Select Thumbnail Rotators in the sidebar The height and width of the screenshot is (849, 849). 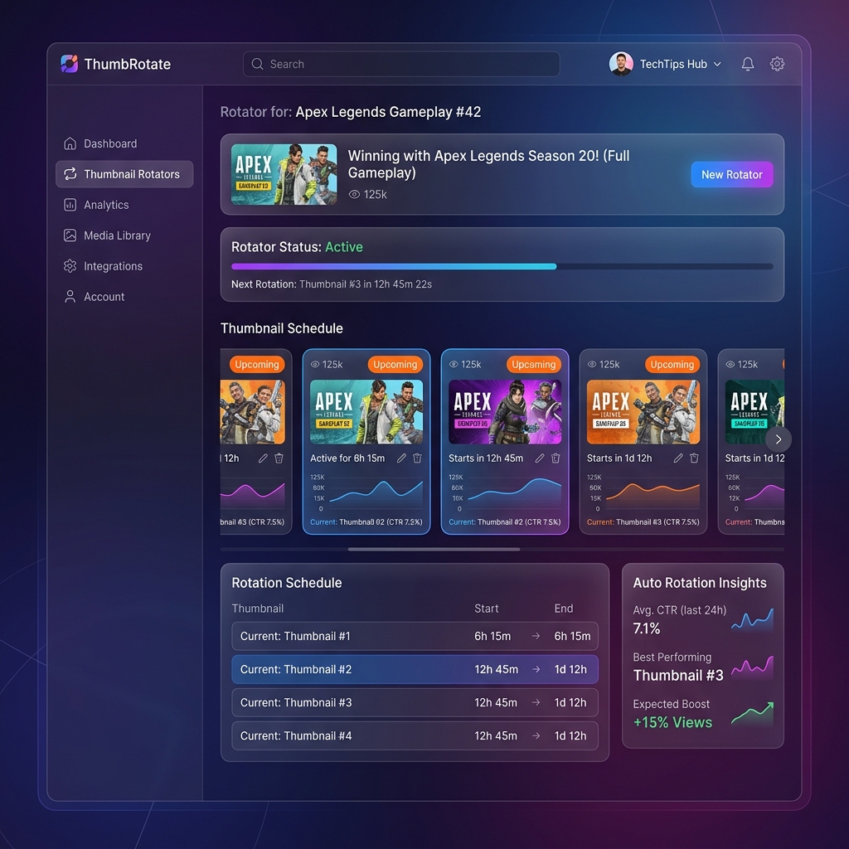[124, 174]
